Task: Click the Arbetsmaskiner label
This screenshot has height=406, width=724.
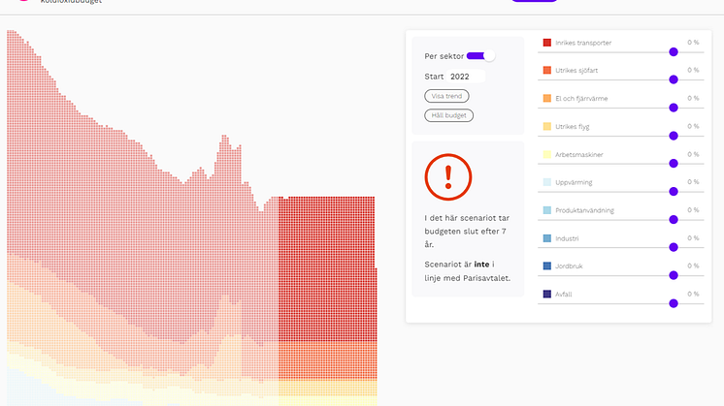Action: coord(579,155)
